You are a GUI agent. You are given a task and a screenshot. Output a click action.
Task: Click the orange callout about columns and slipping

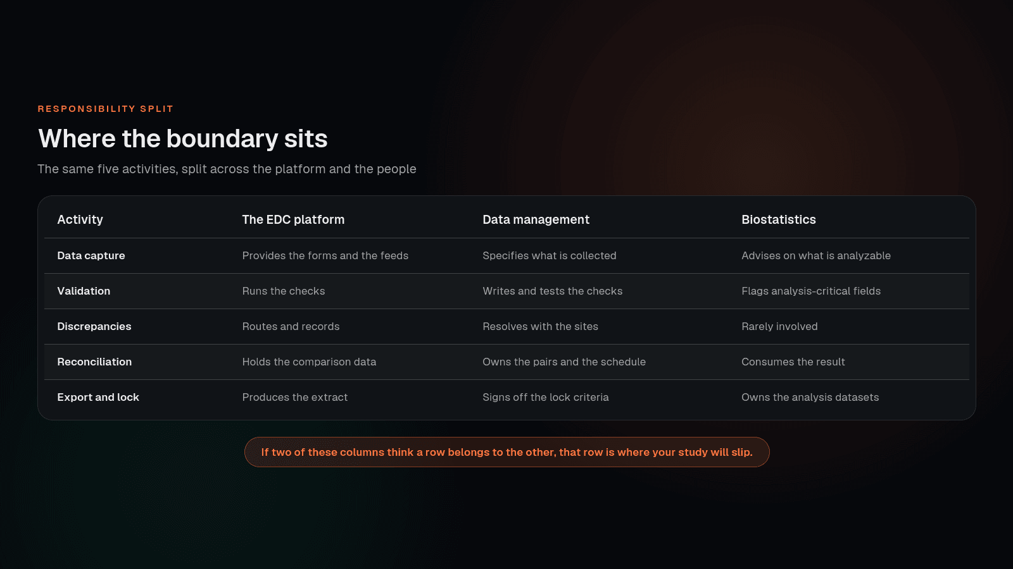pos(507,452)
